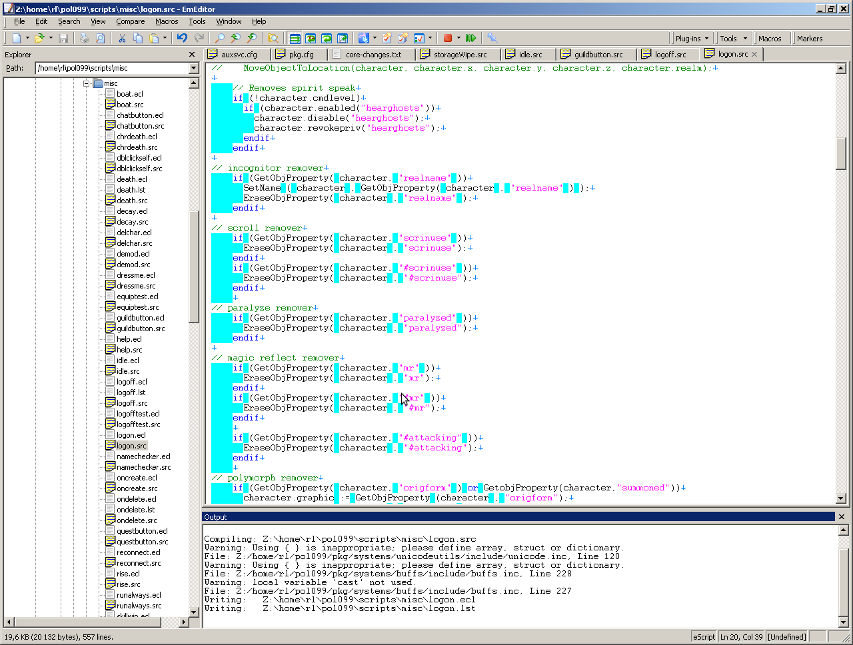Open the New file dropdown arrow

[x=27, y=38]
